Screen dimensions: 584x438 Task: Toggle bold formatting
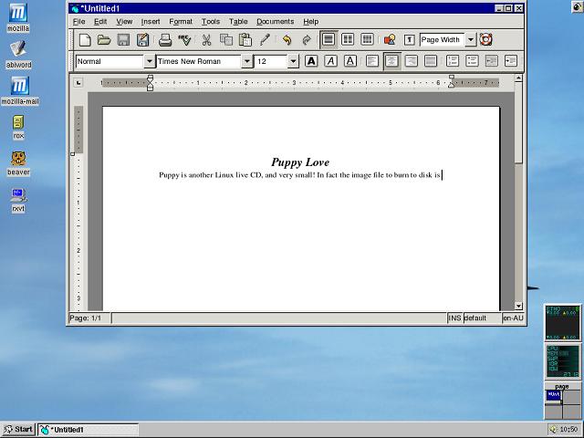pos(311,61)
